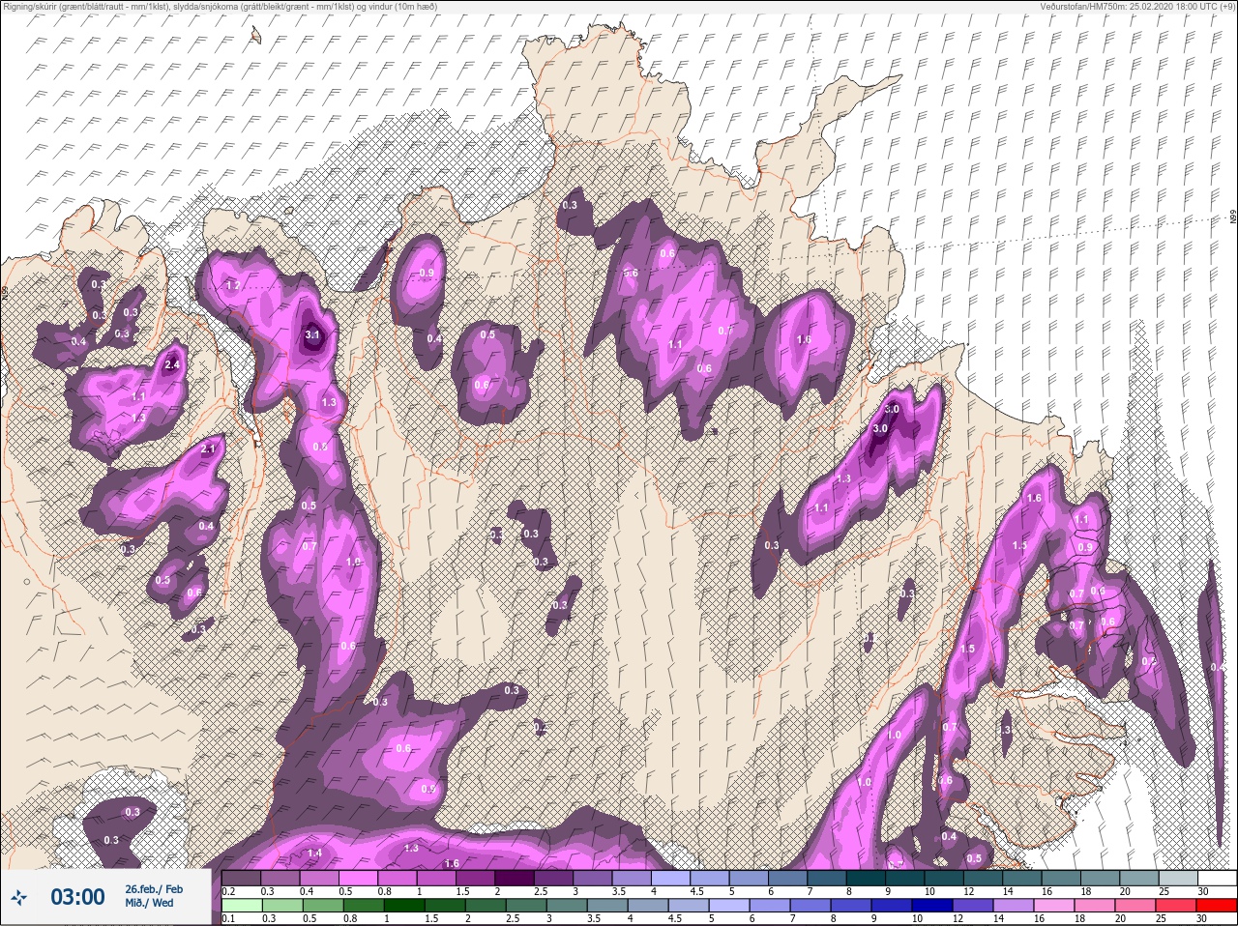
Task: Click the white swatch ending the upper legend row
Action: coord(1217,878)
